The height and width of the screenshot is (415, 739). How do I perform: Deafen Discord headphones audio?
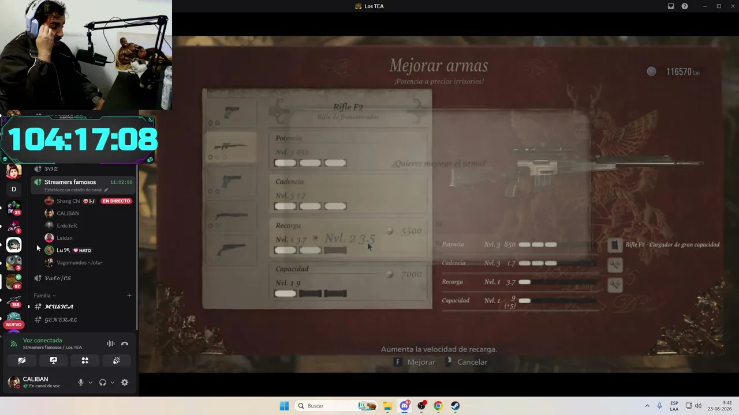click(103, 382)
